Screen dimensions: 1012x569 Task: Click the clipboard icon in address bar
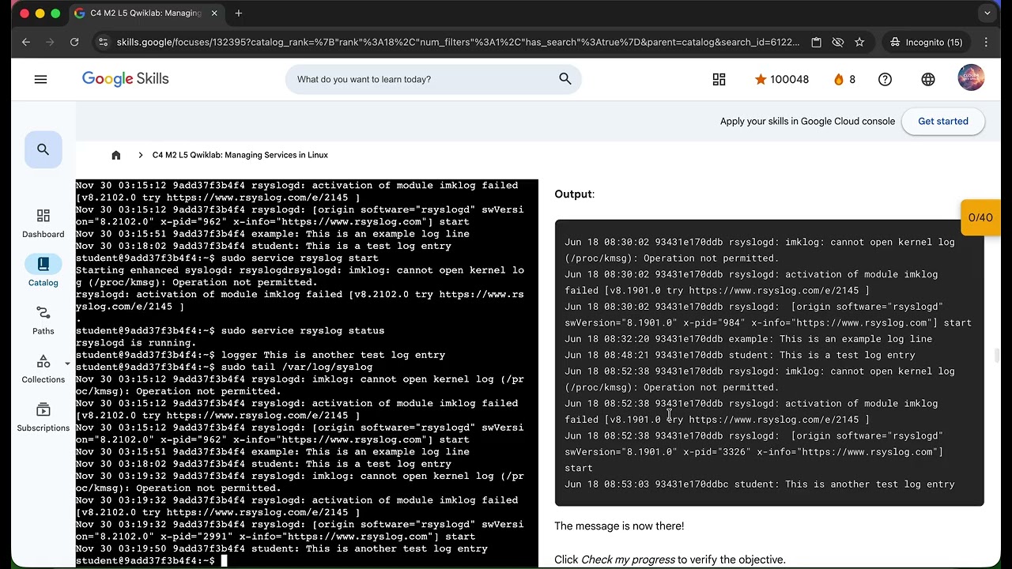click(x=817, y=42)
